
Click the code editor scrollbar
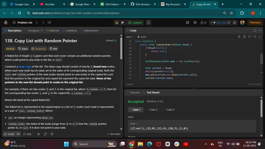(261, 59)
